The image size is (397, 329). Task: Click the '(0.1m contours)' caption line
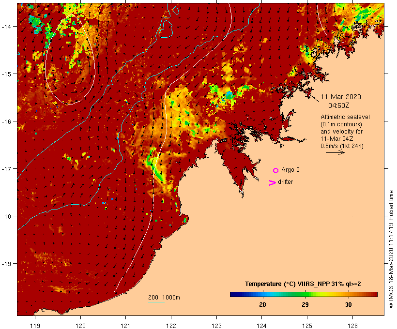341,124
